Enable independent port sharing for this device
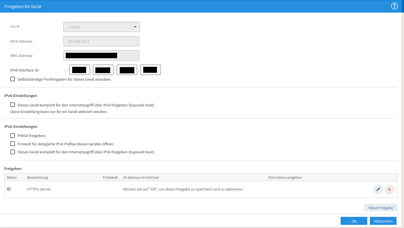Screen dimensions: 404x228 click(x=13, y=79)
